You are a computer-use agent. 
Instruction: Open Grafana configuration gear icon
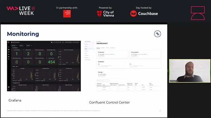coord(9,57)
